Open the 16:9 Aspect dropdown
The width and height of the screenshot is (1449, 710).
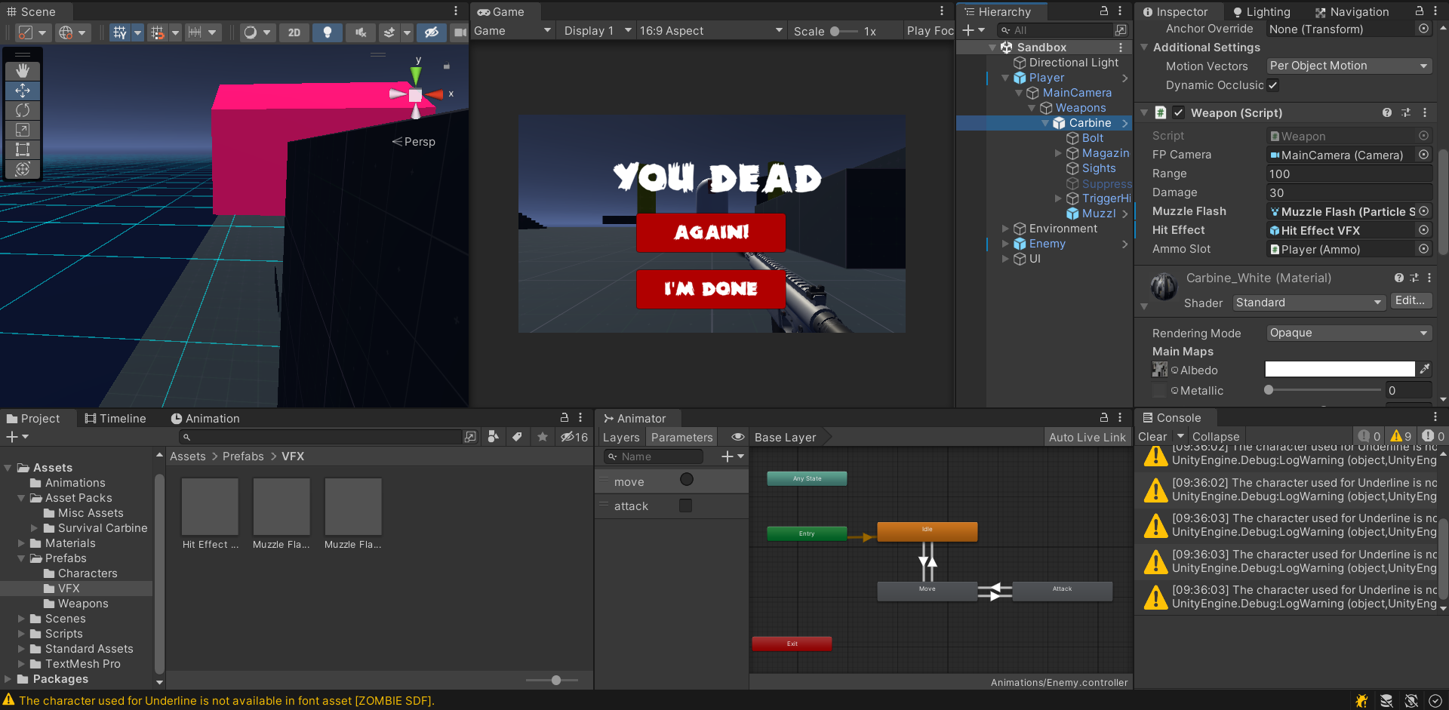[711, 31]
